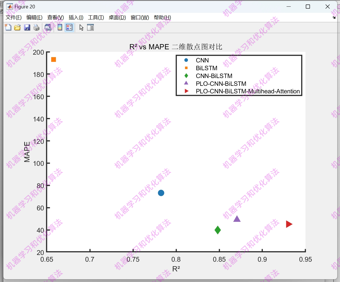Select the red Multihead-Attention triangle data point
The height and width of the screenshot is (282, 340).
(289, 224)
